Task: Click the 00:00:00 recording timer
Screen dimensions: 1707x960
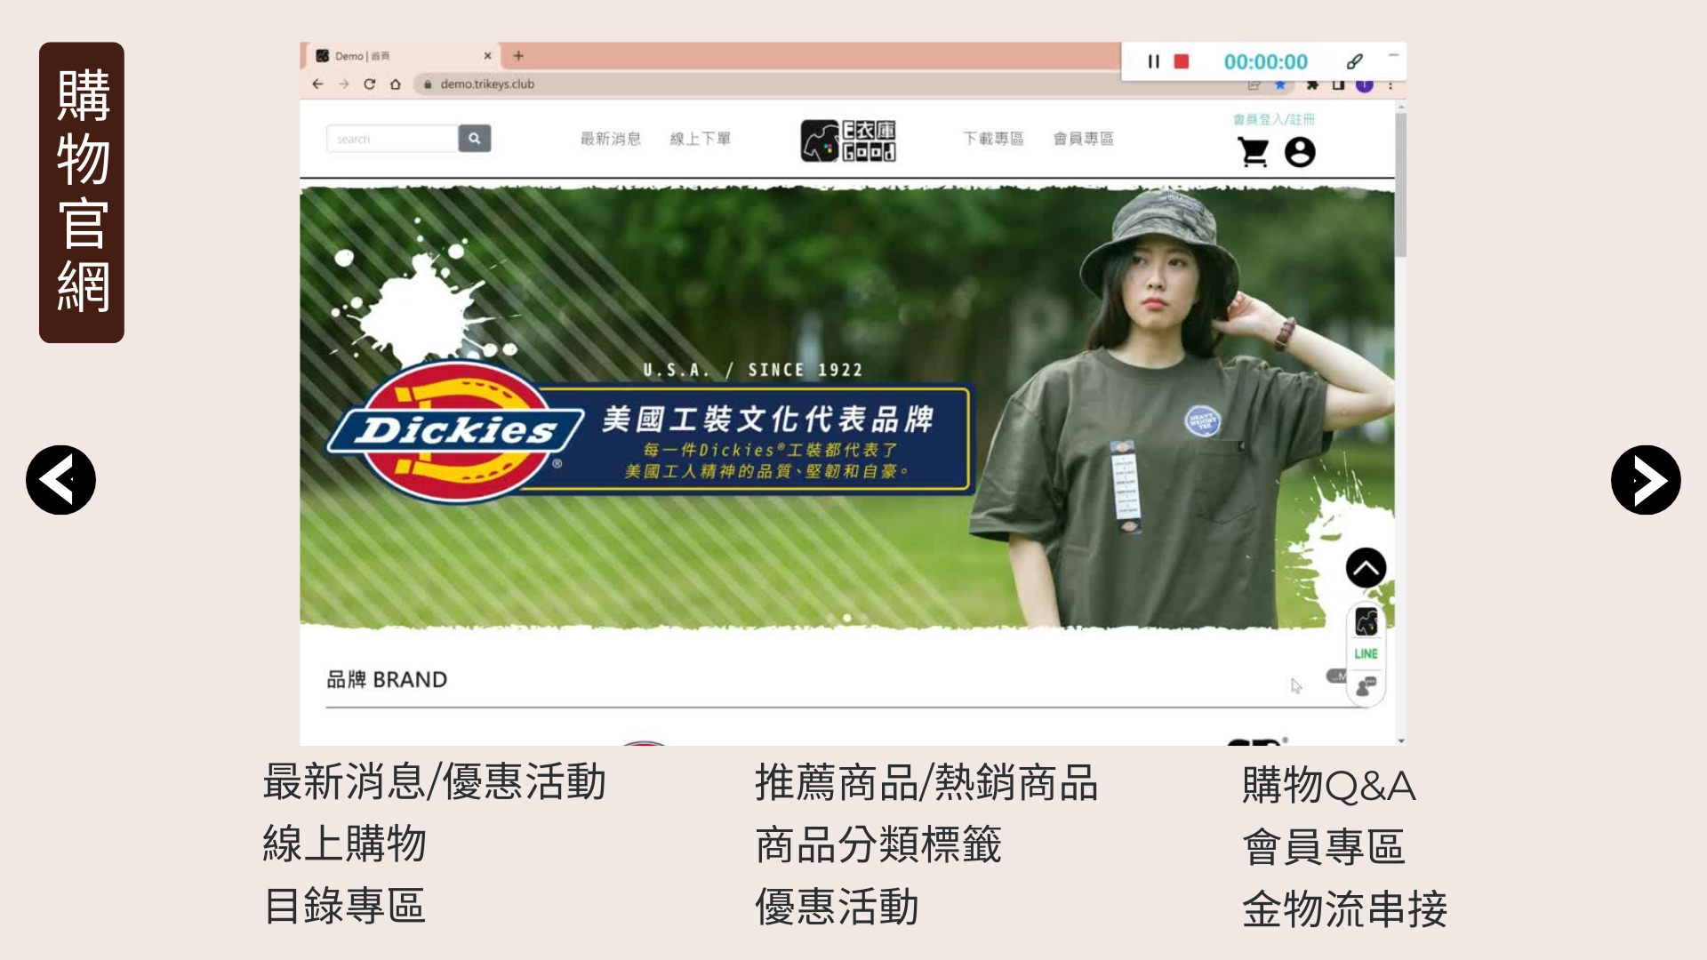Action: 1266,61
